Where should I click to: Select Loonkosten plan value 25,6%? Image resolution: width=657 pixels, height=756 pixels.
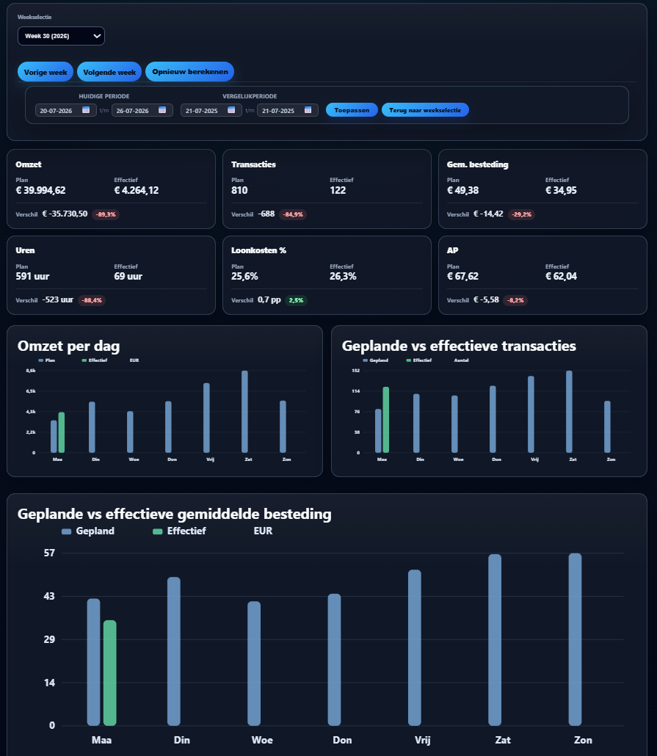click(x=244, y=276)
